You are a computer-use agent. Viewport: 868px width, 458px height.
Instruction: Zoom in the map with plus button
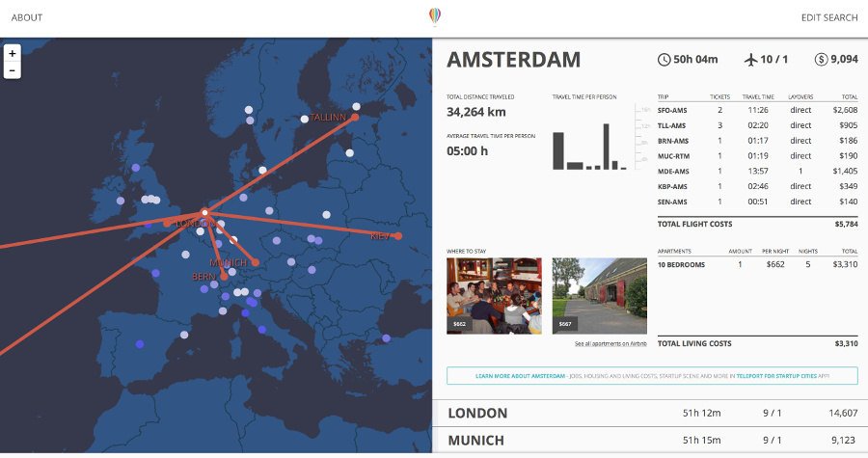tap(13, 53)
